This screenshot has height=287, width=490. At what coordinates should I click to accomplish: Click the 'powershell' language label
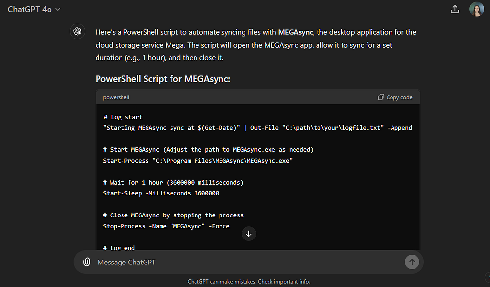click(116, 97)
